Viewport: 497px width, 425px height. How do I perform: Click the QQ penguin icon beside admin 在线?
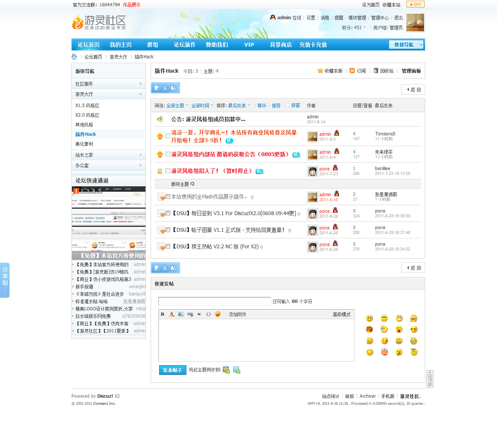[x=273, y=17]
